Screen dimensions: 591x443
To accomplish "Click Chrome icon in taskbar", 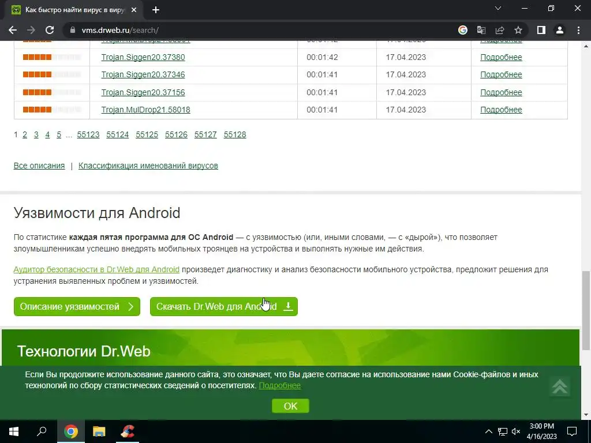I will [x=71, y=431].
